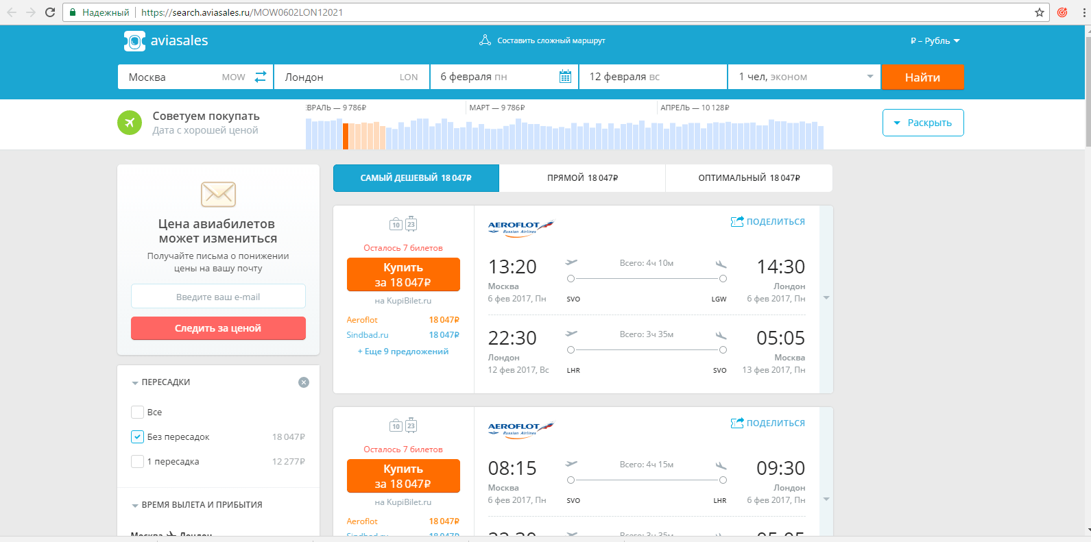Click Aeroflot logo on first ticket
Viewport: 1091px width, 542px height.
click(x=521, y=228)
